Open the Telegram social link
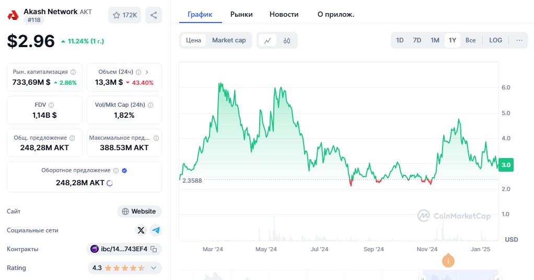 pyautogui.click(x=156, y=230)
